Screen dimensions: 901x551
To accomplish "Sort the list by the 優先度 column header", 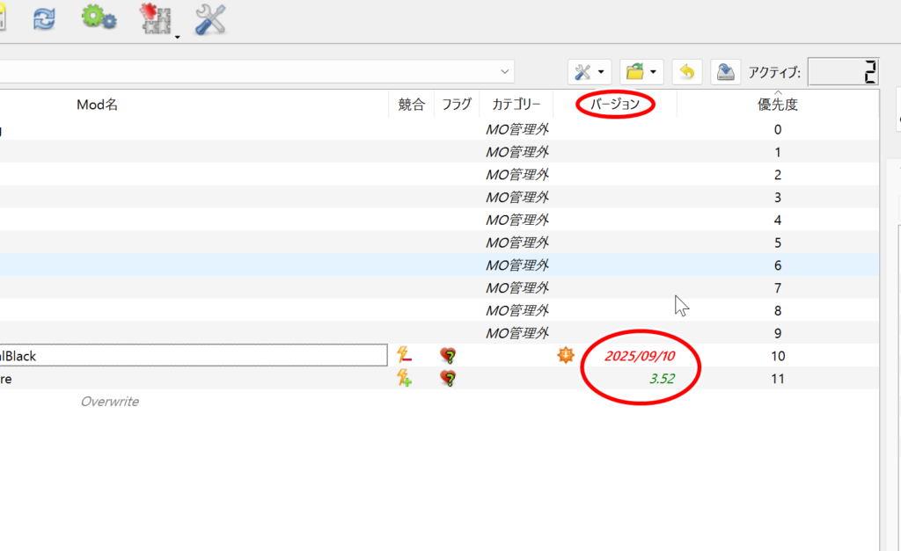I will pos(777,105).
